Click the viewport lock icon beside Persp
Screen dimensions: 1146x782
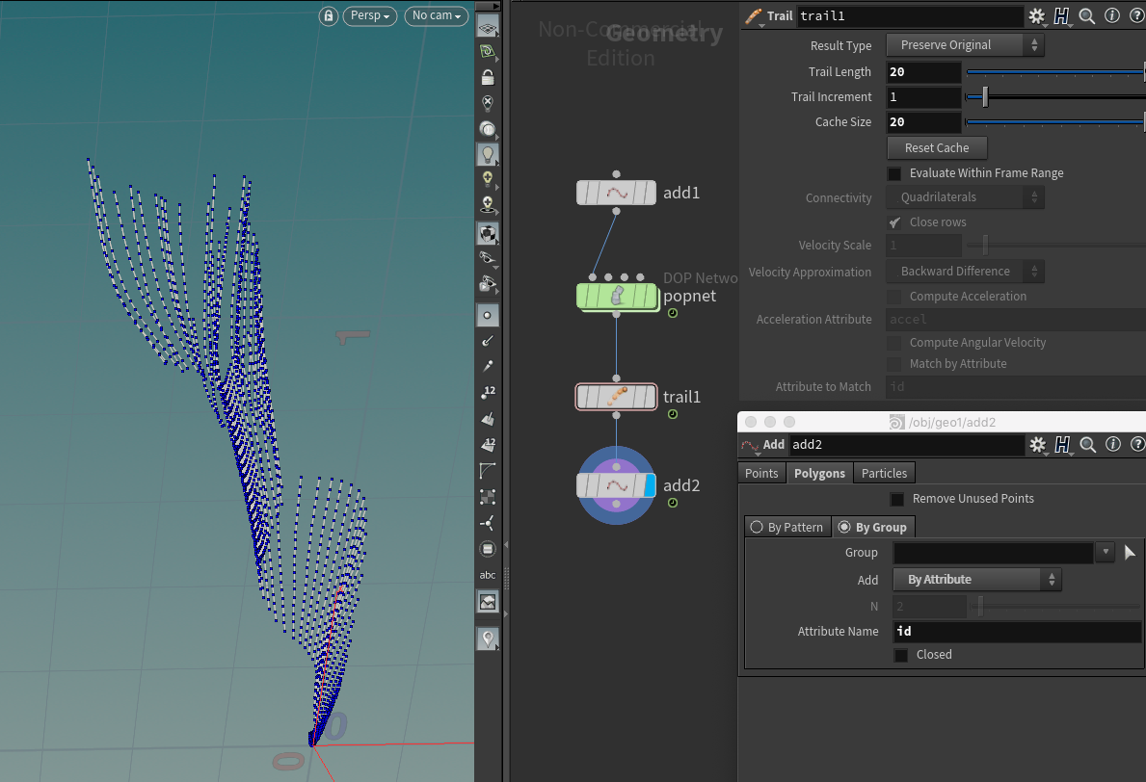click(x=329, y=16)
